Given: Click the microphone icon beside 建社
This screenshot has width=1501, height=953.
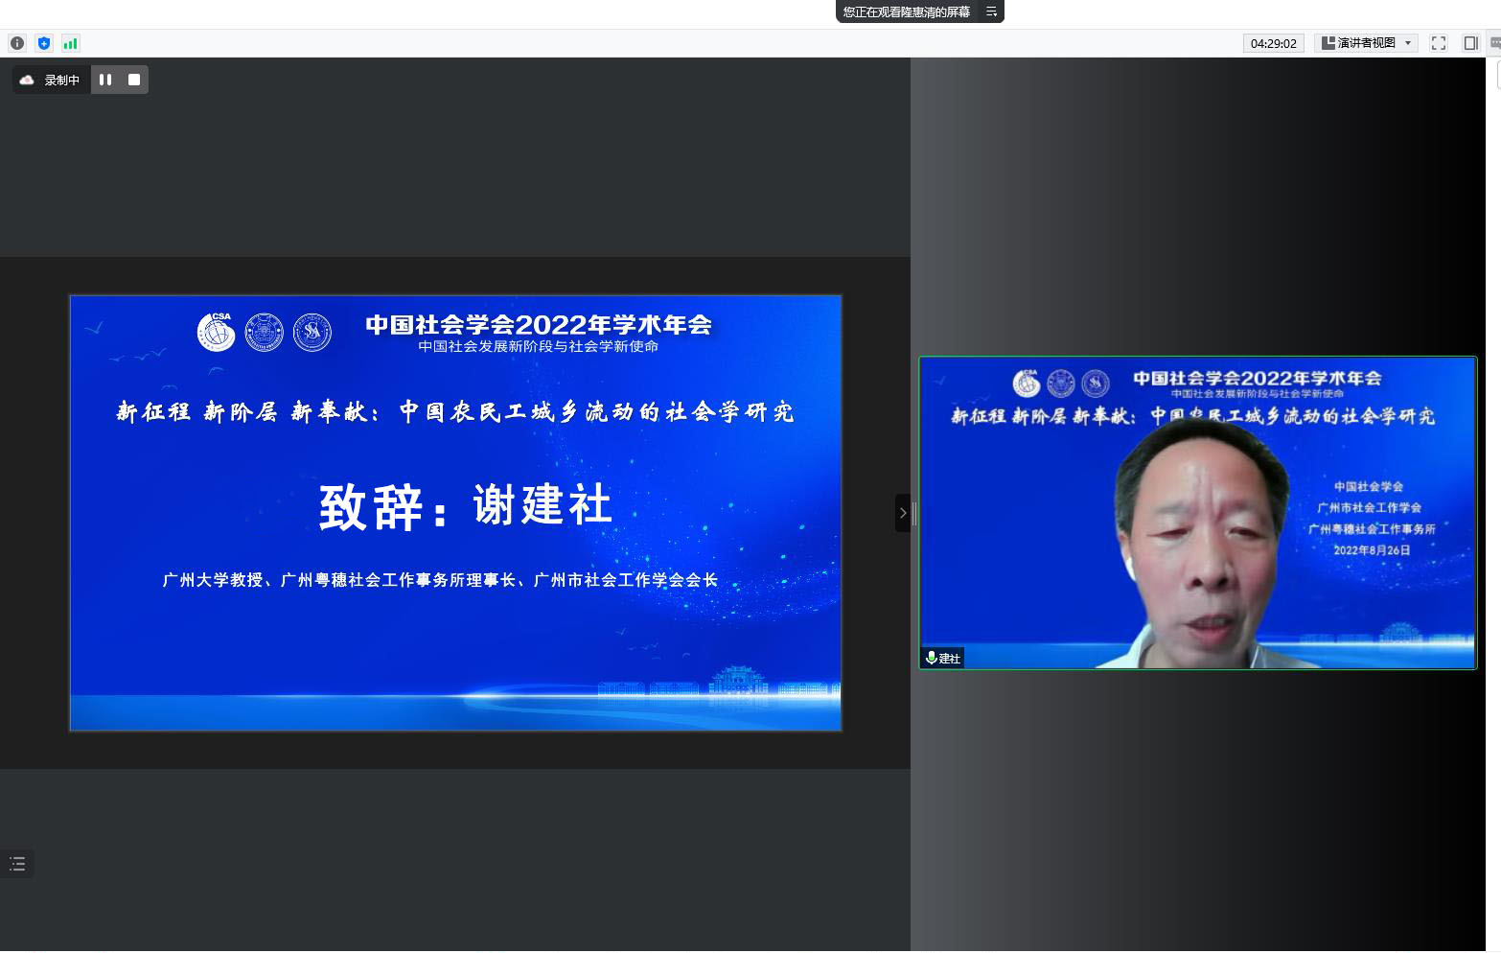Looking at the screenshot, I should [x=931, y=658].
